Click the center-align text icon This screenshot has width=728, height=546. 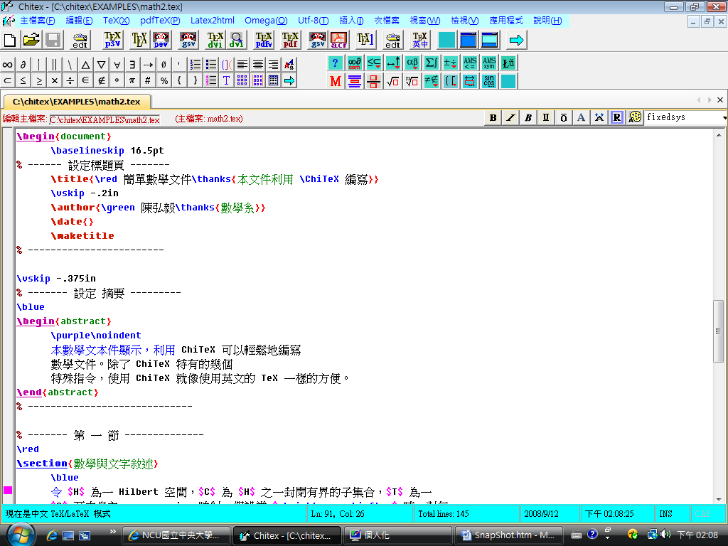click(258, 65)
